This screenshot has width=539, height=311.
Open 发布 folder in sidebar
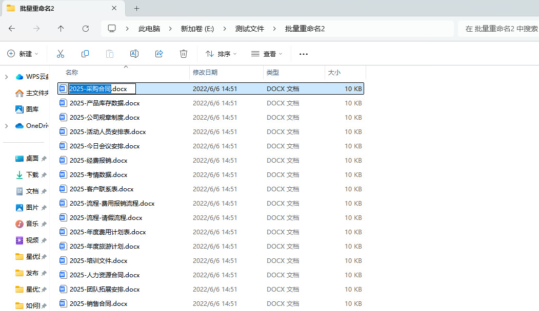pos(27,273)
